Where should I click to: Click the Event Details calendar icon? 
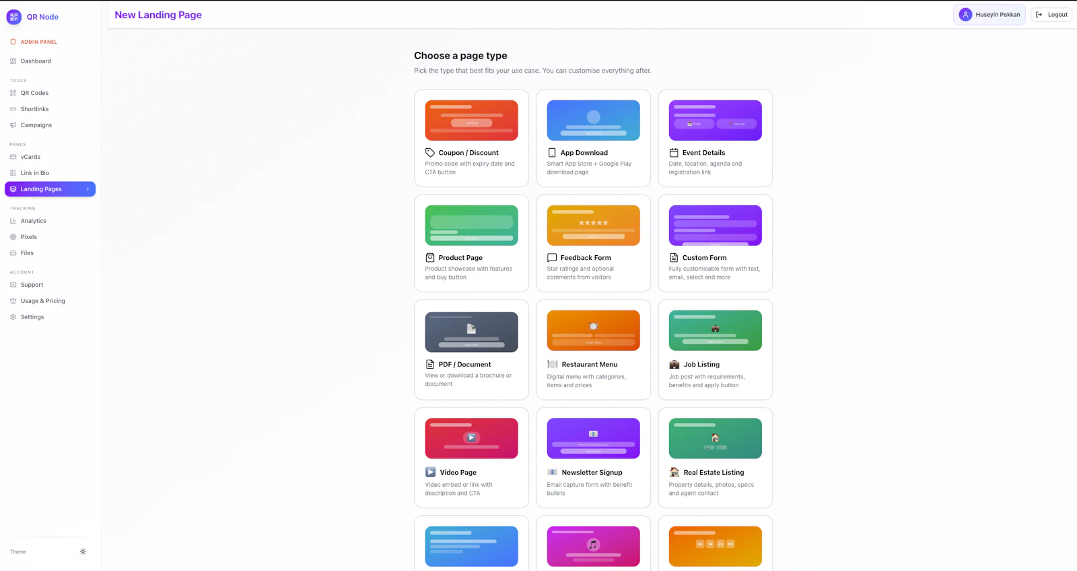click(x=674, y=153)
